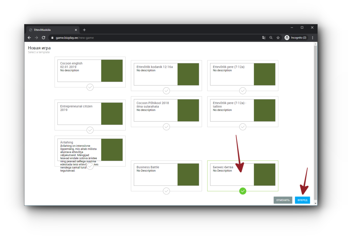The height and width of the screenshot is (236, 348).
Task: Reload the page with refresh icon
Action: pos(43,38)
